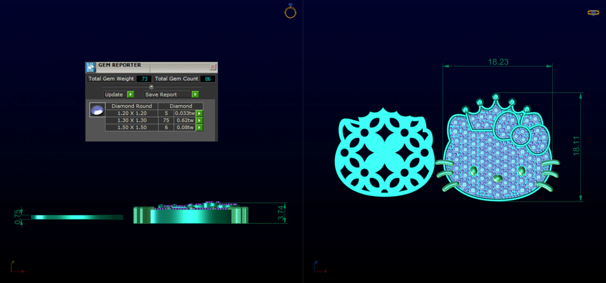Click the XY axis indicator in right viewport

[x=320, y=267]
